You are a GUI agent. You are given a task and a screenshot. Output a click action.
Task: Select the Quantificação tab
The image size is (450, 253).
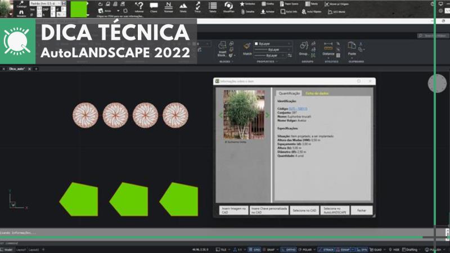pyautogui.click(x=289, y=93)
